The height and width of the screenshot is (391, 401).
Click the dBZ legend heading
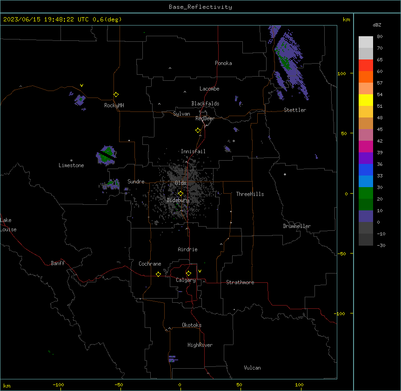coord(377,25)
